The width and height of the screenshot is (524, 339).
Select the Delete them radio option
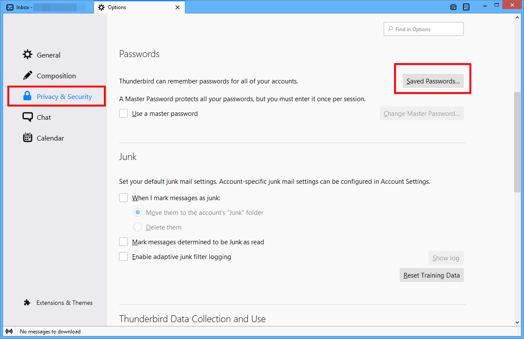point(138,227)
